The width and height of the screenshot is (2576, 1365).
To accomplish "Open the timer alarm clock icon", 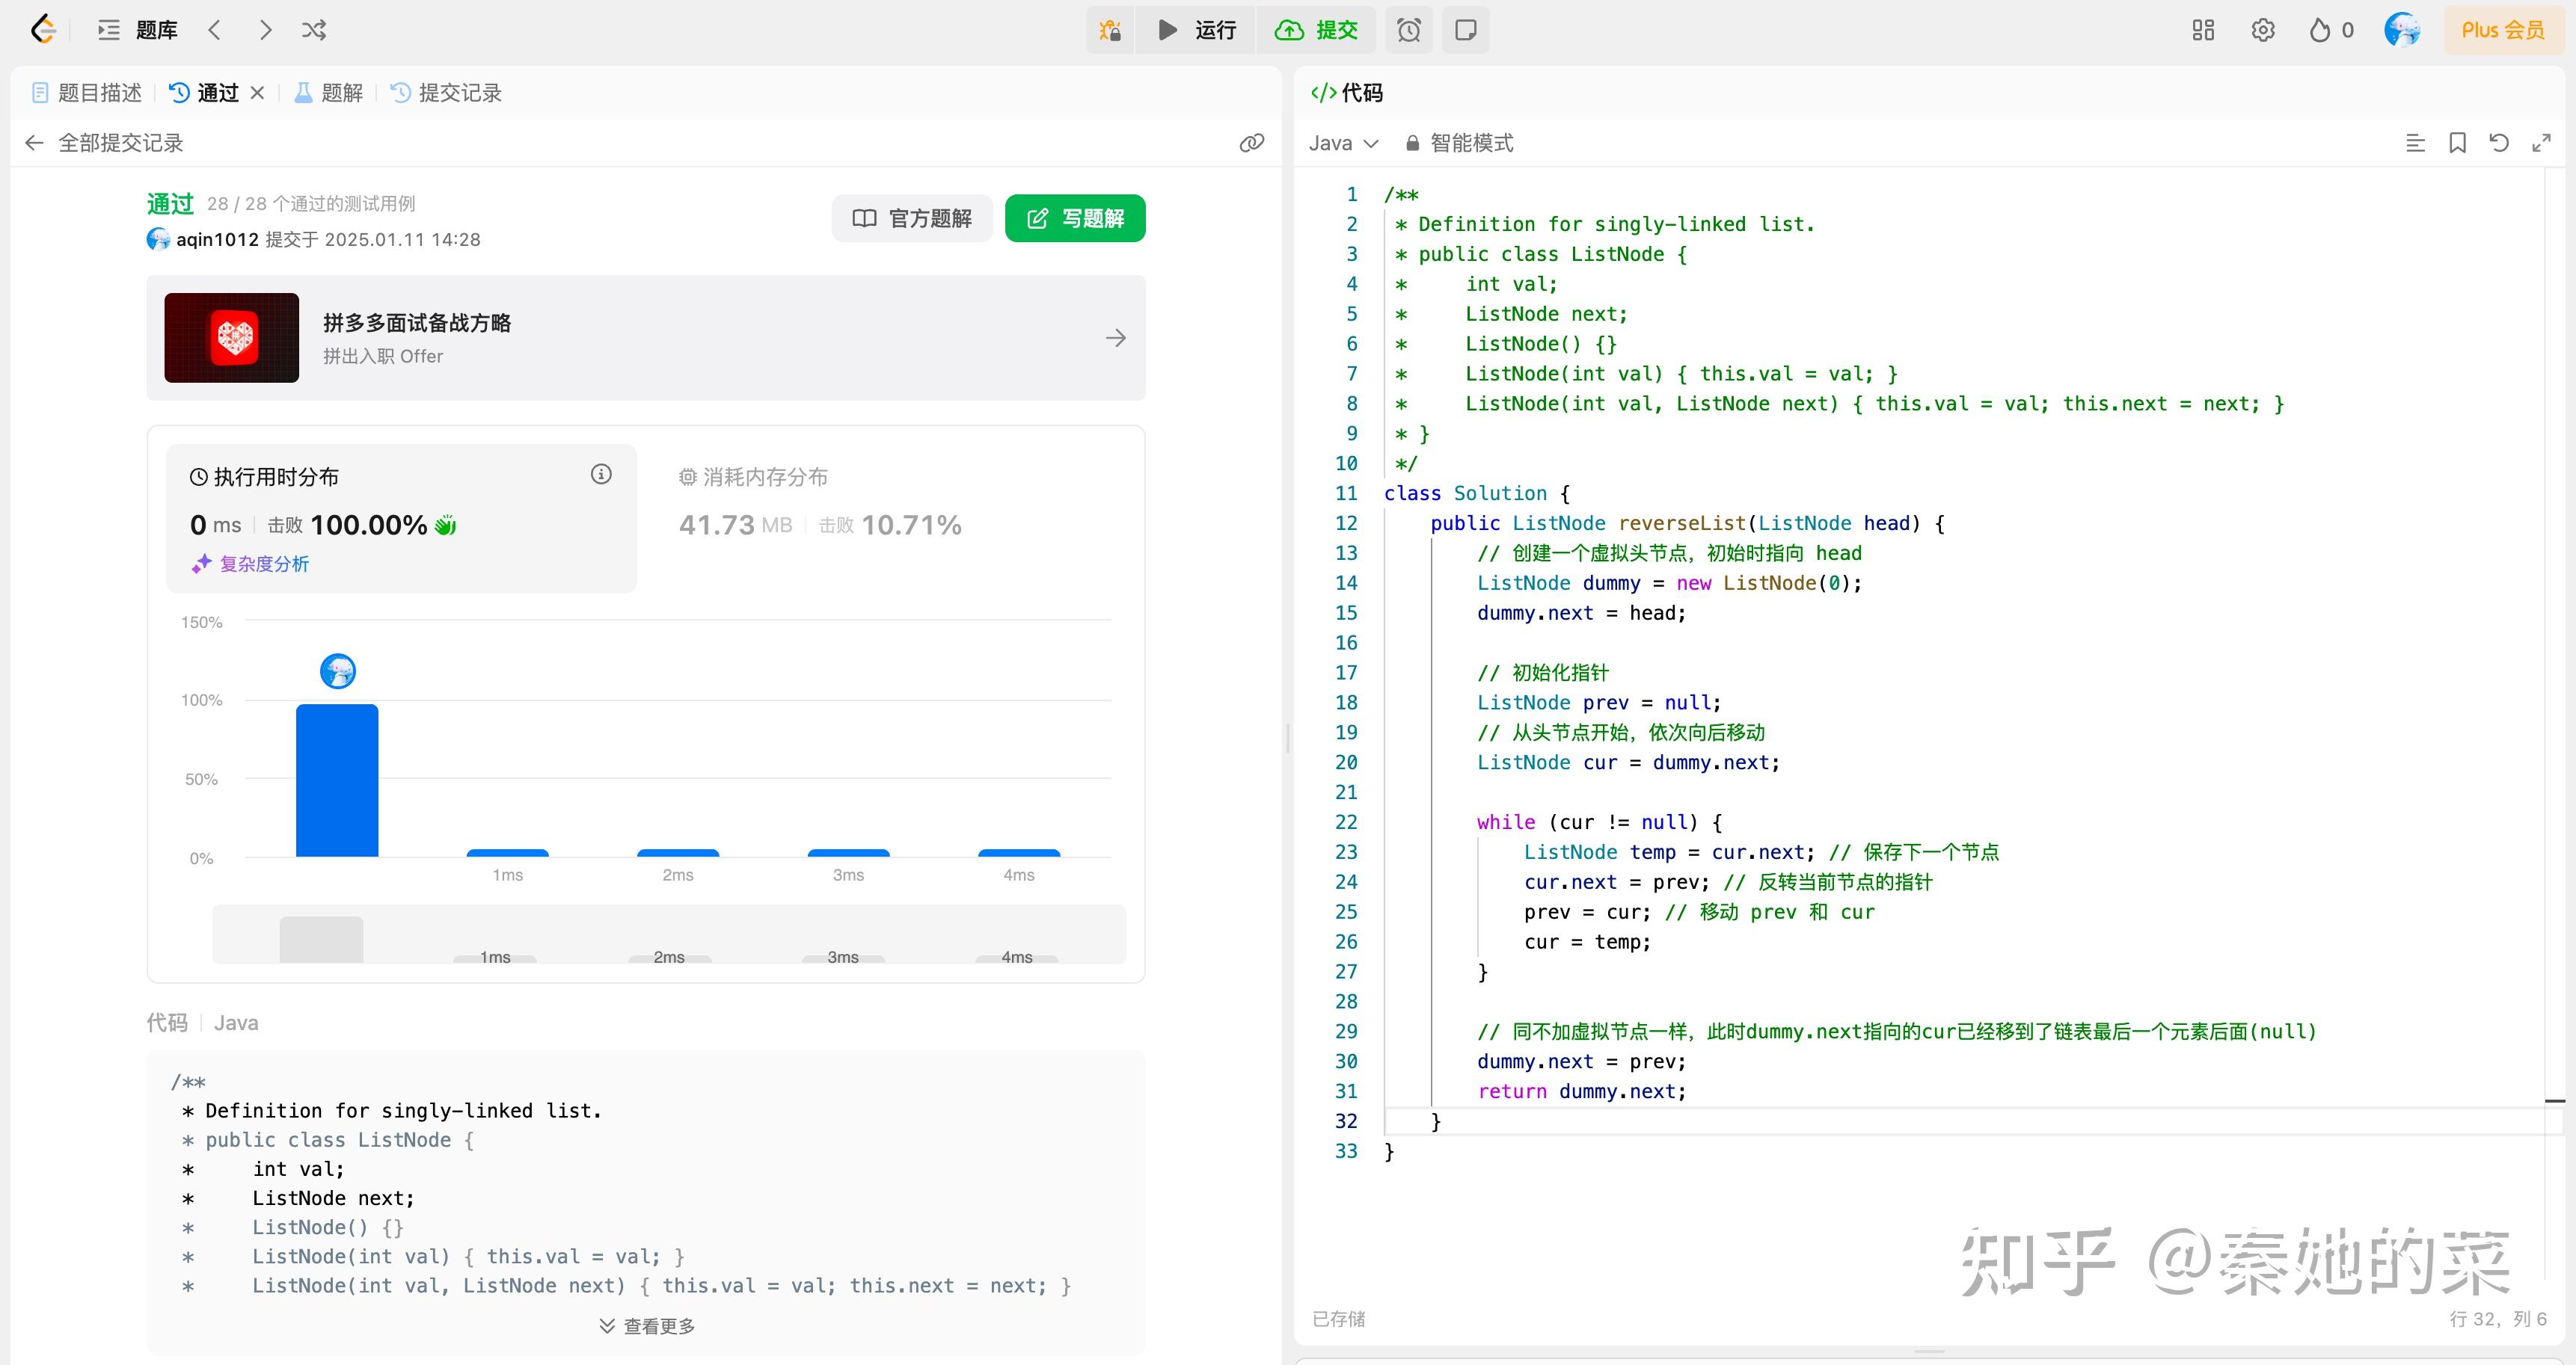I will point(1409,30).
